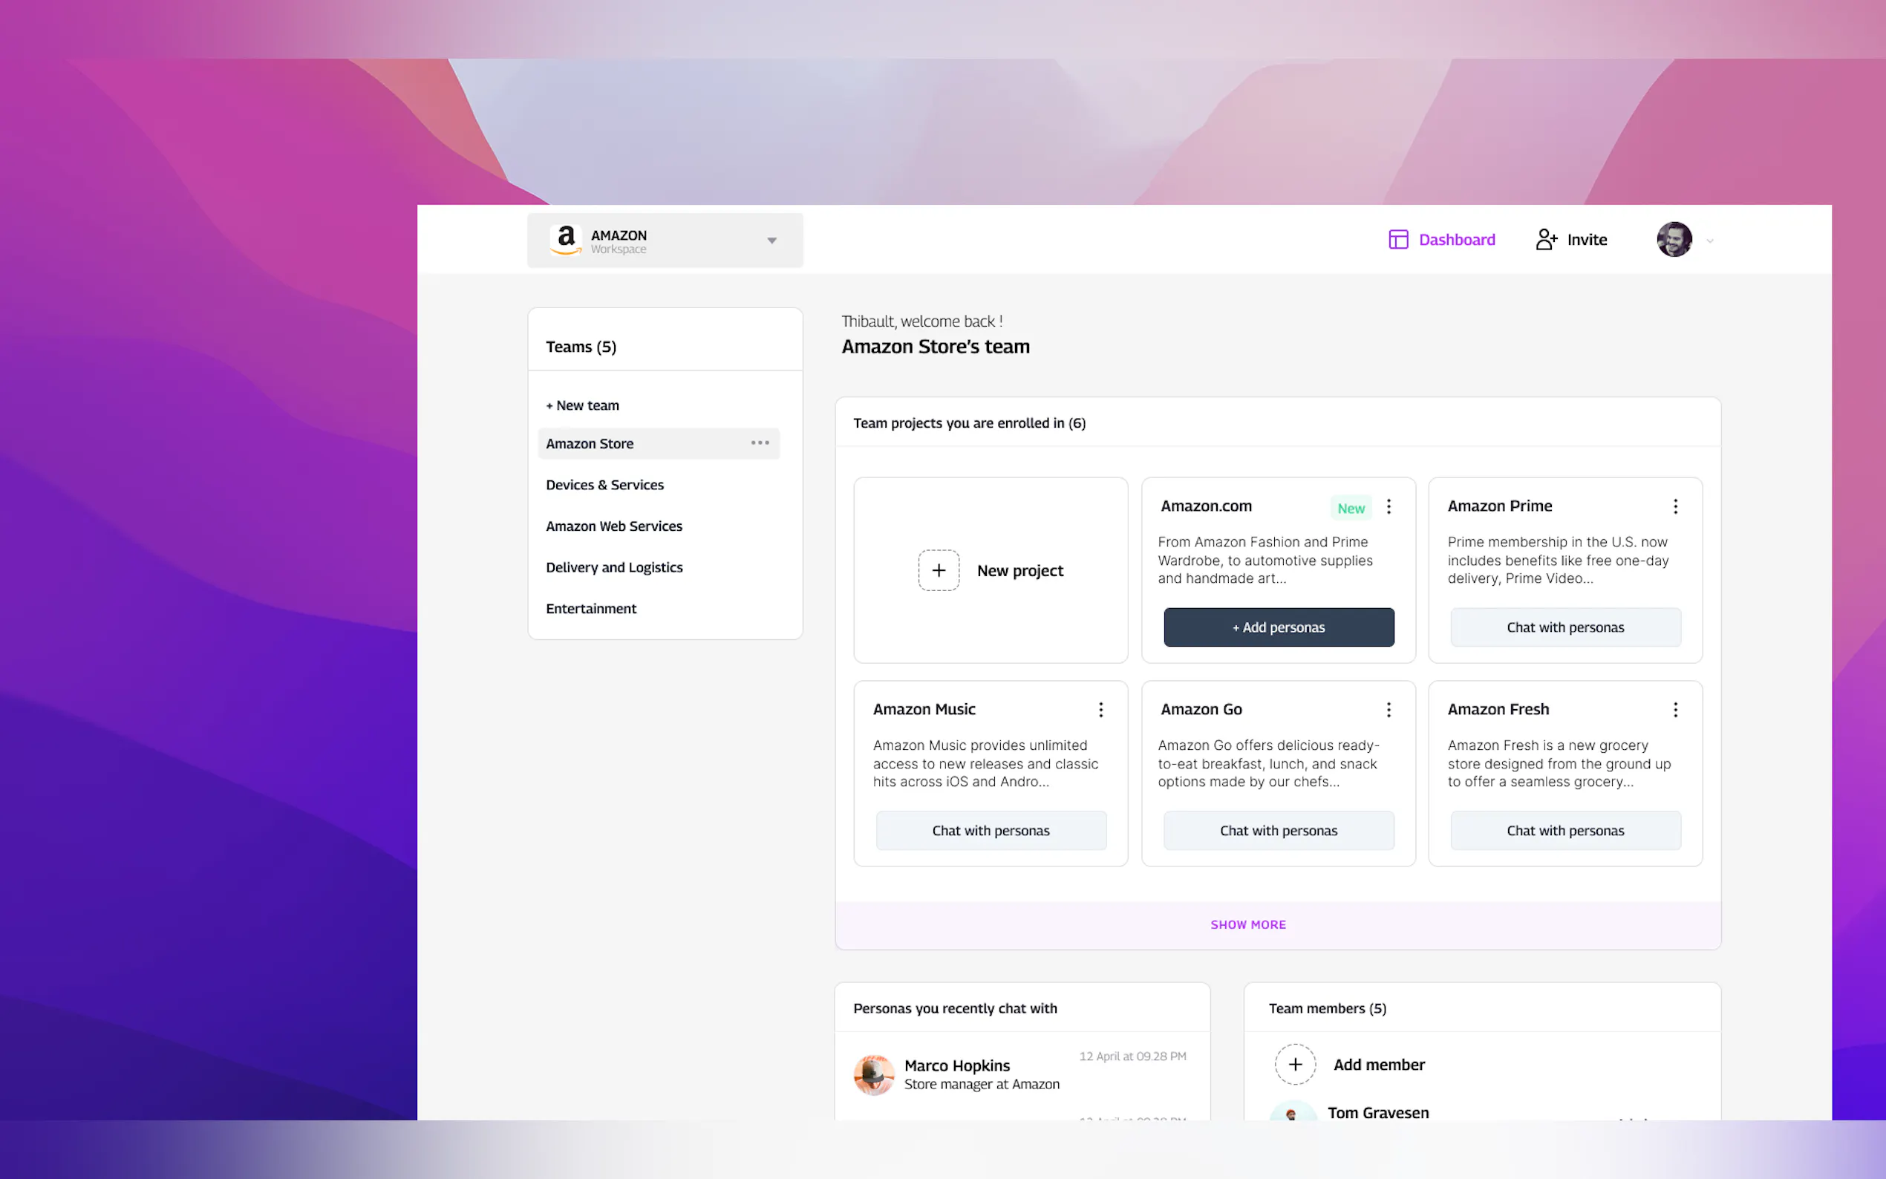
Task: Open the Amazon.com project kebab menu
Action: coord(1389,507)
